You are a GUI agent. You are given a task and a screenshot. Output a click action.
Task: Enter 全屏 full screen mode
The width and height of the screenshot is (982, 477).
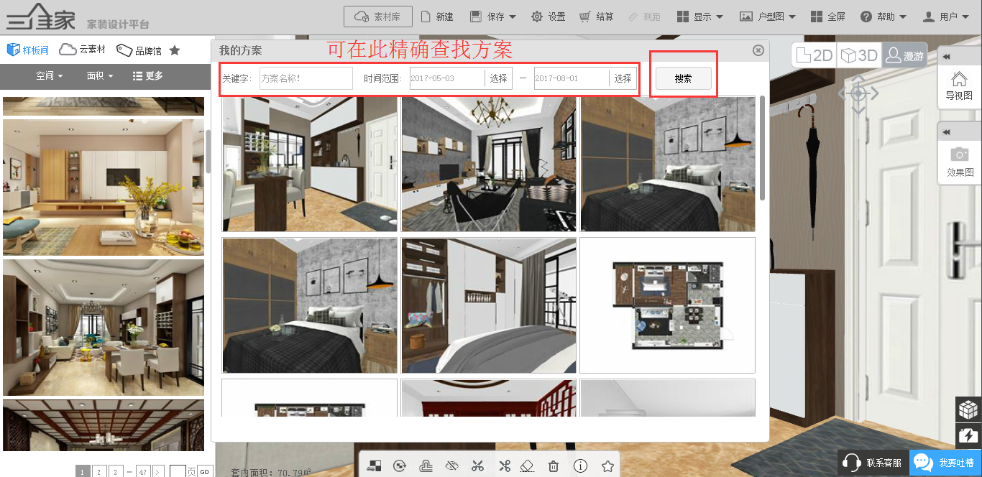827,17
